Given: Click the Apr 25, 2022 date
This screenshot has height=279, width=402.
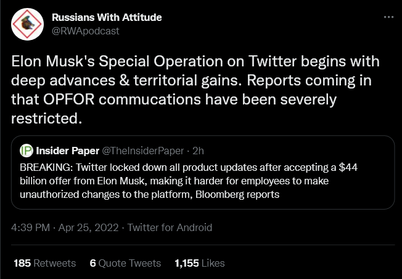Looking at the screenshot, I should pyautogui.click(x=90, y=227).
